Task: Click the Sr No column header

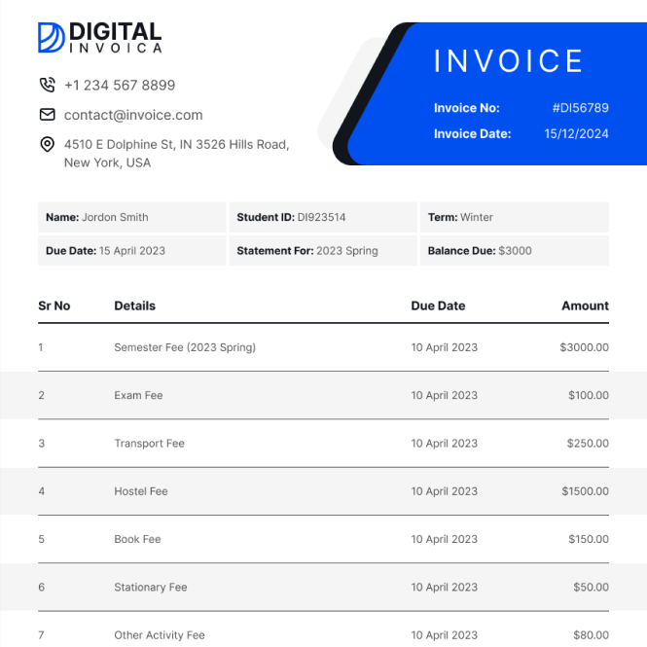Action: coord(54,306)
